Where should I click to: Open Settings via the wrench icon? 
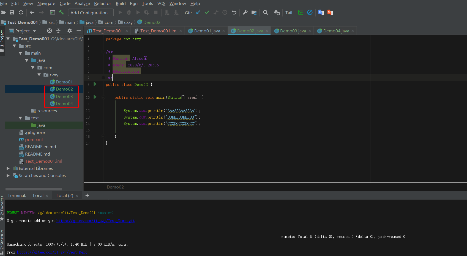245,12
